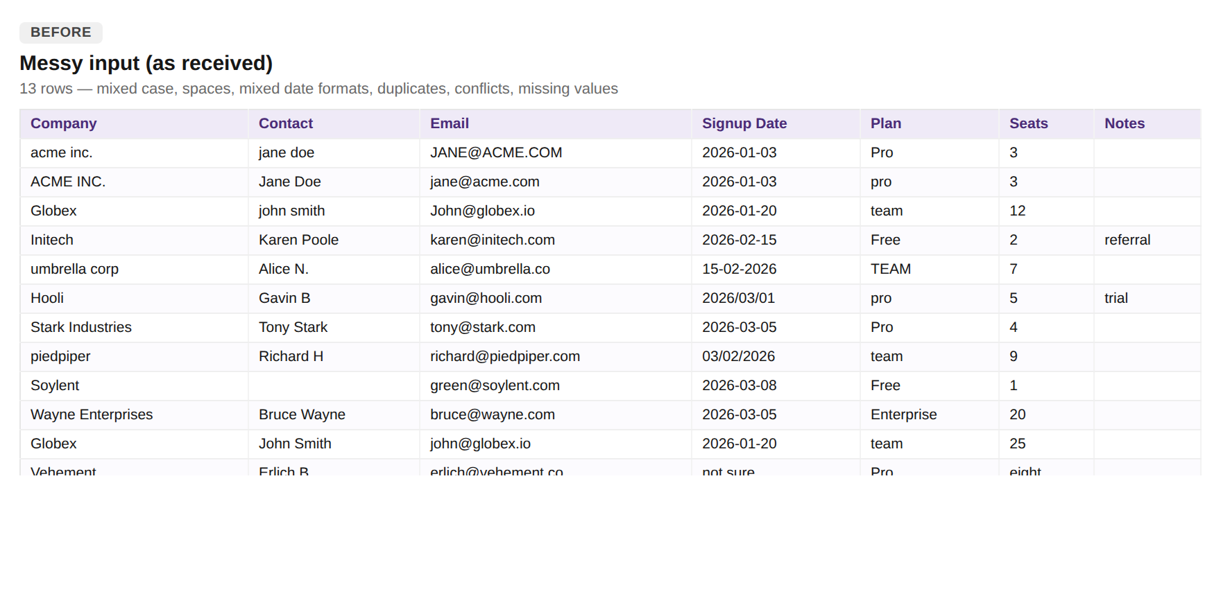Select the Wayne Enterprises company cell
1221x596 pixels.
point(134,415)
